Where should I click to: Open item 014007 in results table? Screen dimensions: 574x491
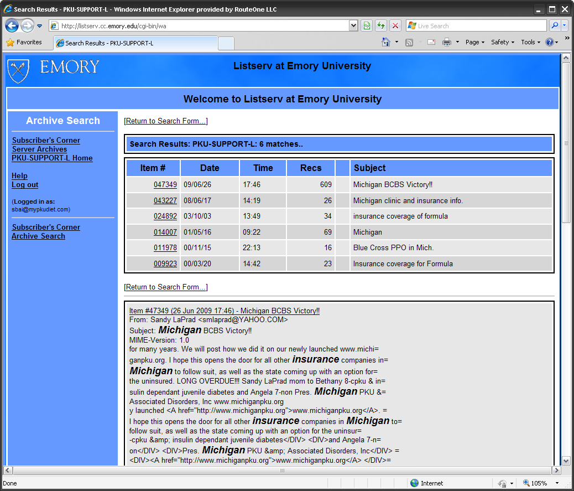click(165, 232)
